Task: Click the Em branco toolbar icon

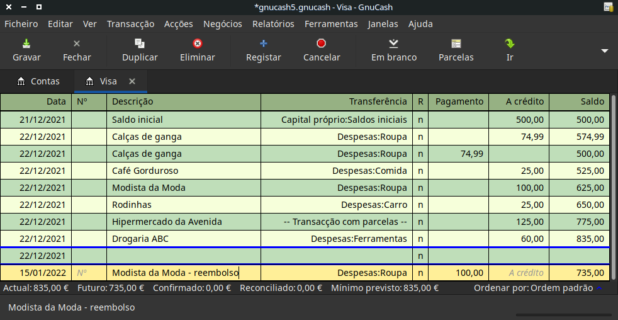Action: pyautogui.click(x=393, y=43)
